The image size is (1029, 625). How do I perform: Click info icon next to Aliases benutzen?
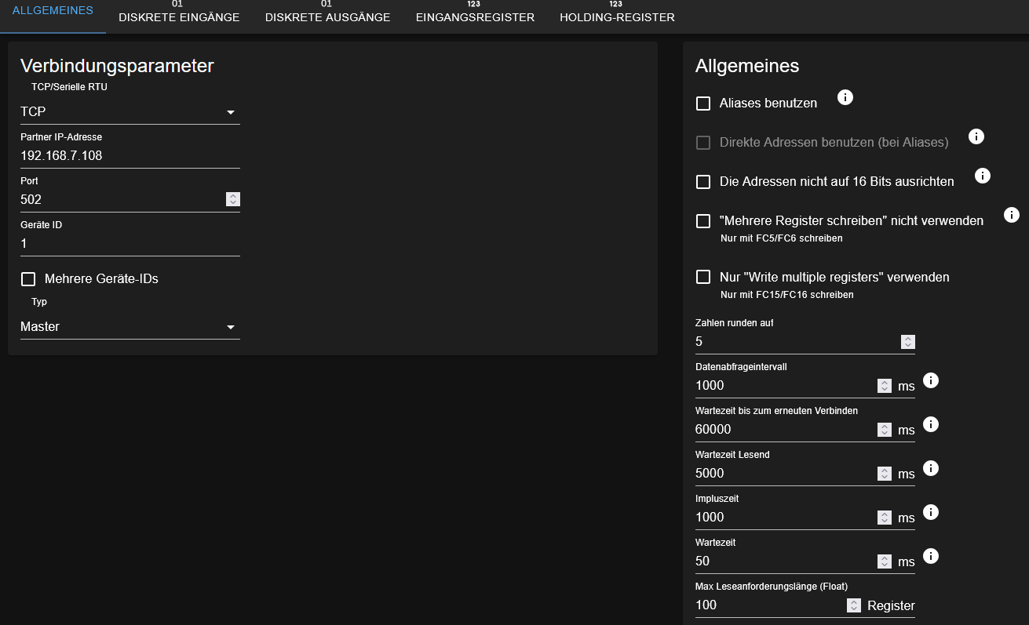[x=845, y=98]
